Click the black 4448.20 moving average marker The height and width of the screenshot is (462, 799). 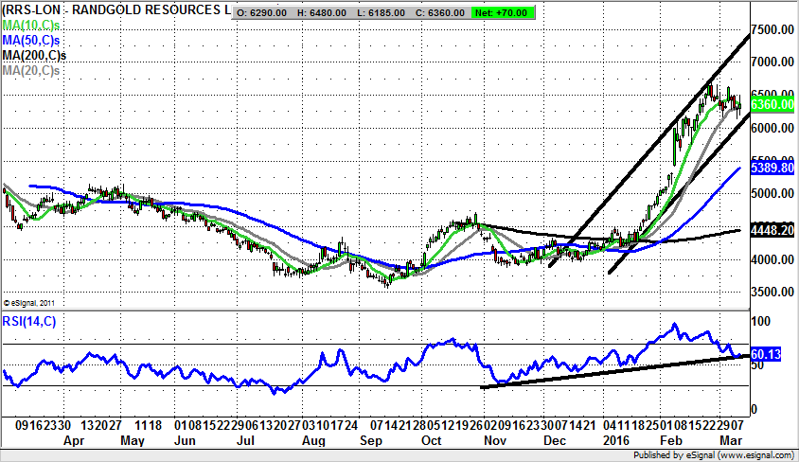(x=772, y=230)
